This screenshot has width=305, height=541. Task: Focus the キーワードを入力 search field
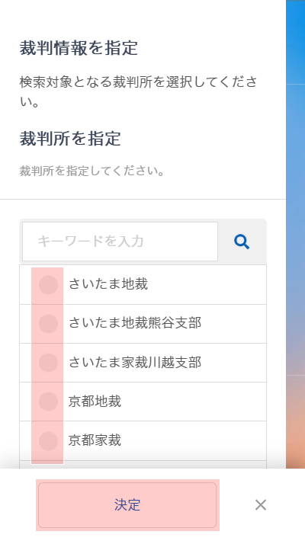(x=120, y=242)
